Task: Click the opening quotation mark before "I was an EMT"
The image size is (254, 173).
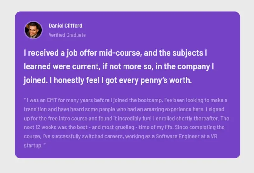Action: coord(25,100)
